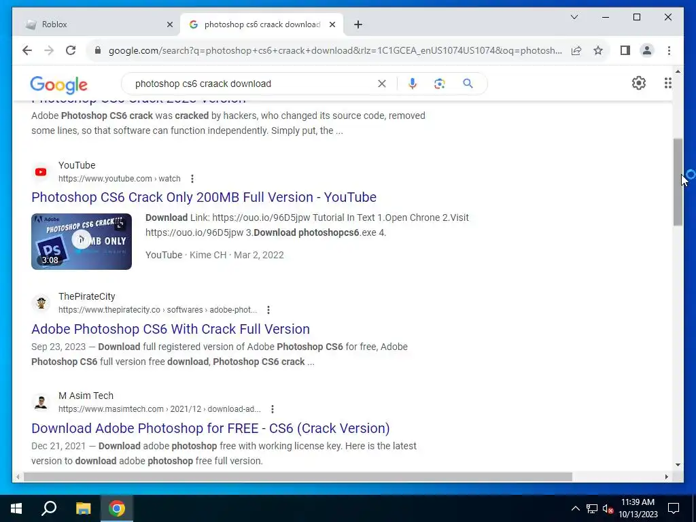Open more options for ThePirateCity result
The image size is (696, 522).
[268, 310]
